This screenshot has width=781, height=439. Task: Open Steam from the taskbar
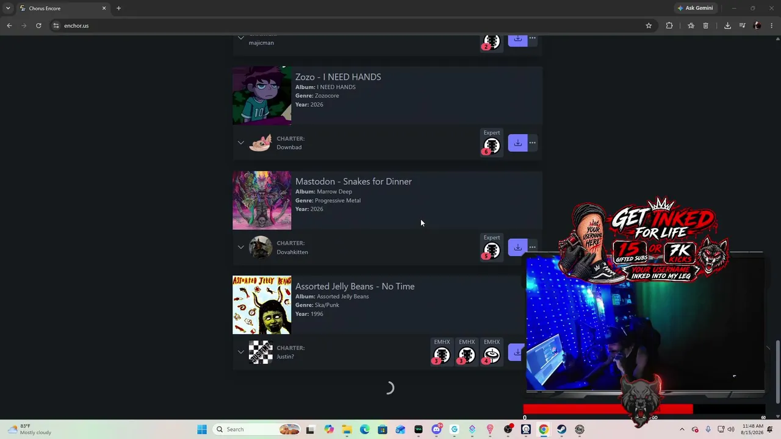pyautogui.click(x=561, y=429)
